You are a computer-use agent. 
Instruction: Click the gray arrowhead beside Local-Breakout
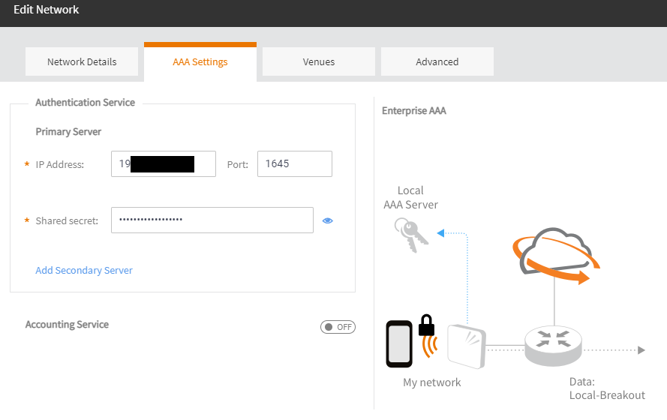(x=641, y=349)
